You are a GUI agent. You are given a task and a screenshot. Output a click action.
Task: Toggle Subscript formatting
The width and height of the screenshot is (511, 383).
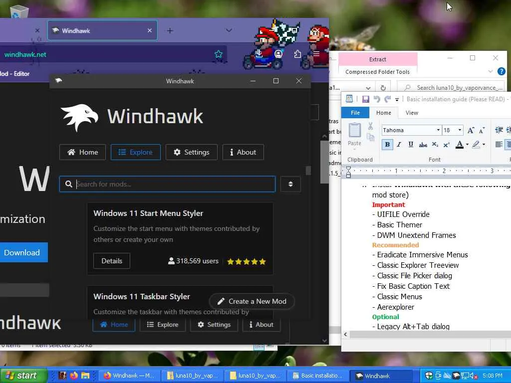point(435,144)
